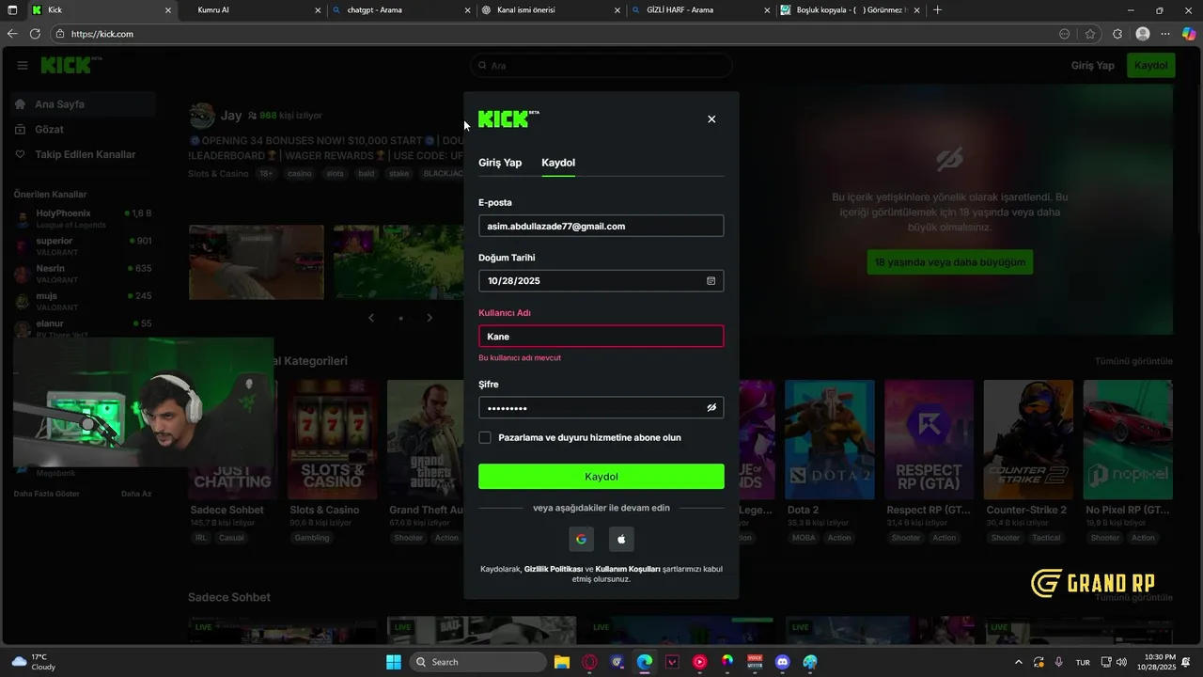This screenshot has height=677, width=1203.
Task: Open HotyPhoenix recommended channel
Action: click(x=82, y=219)
